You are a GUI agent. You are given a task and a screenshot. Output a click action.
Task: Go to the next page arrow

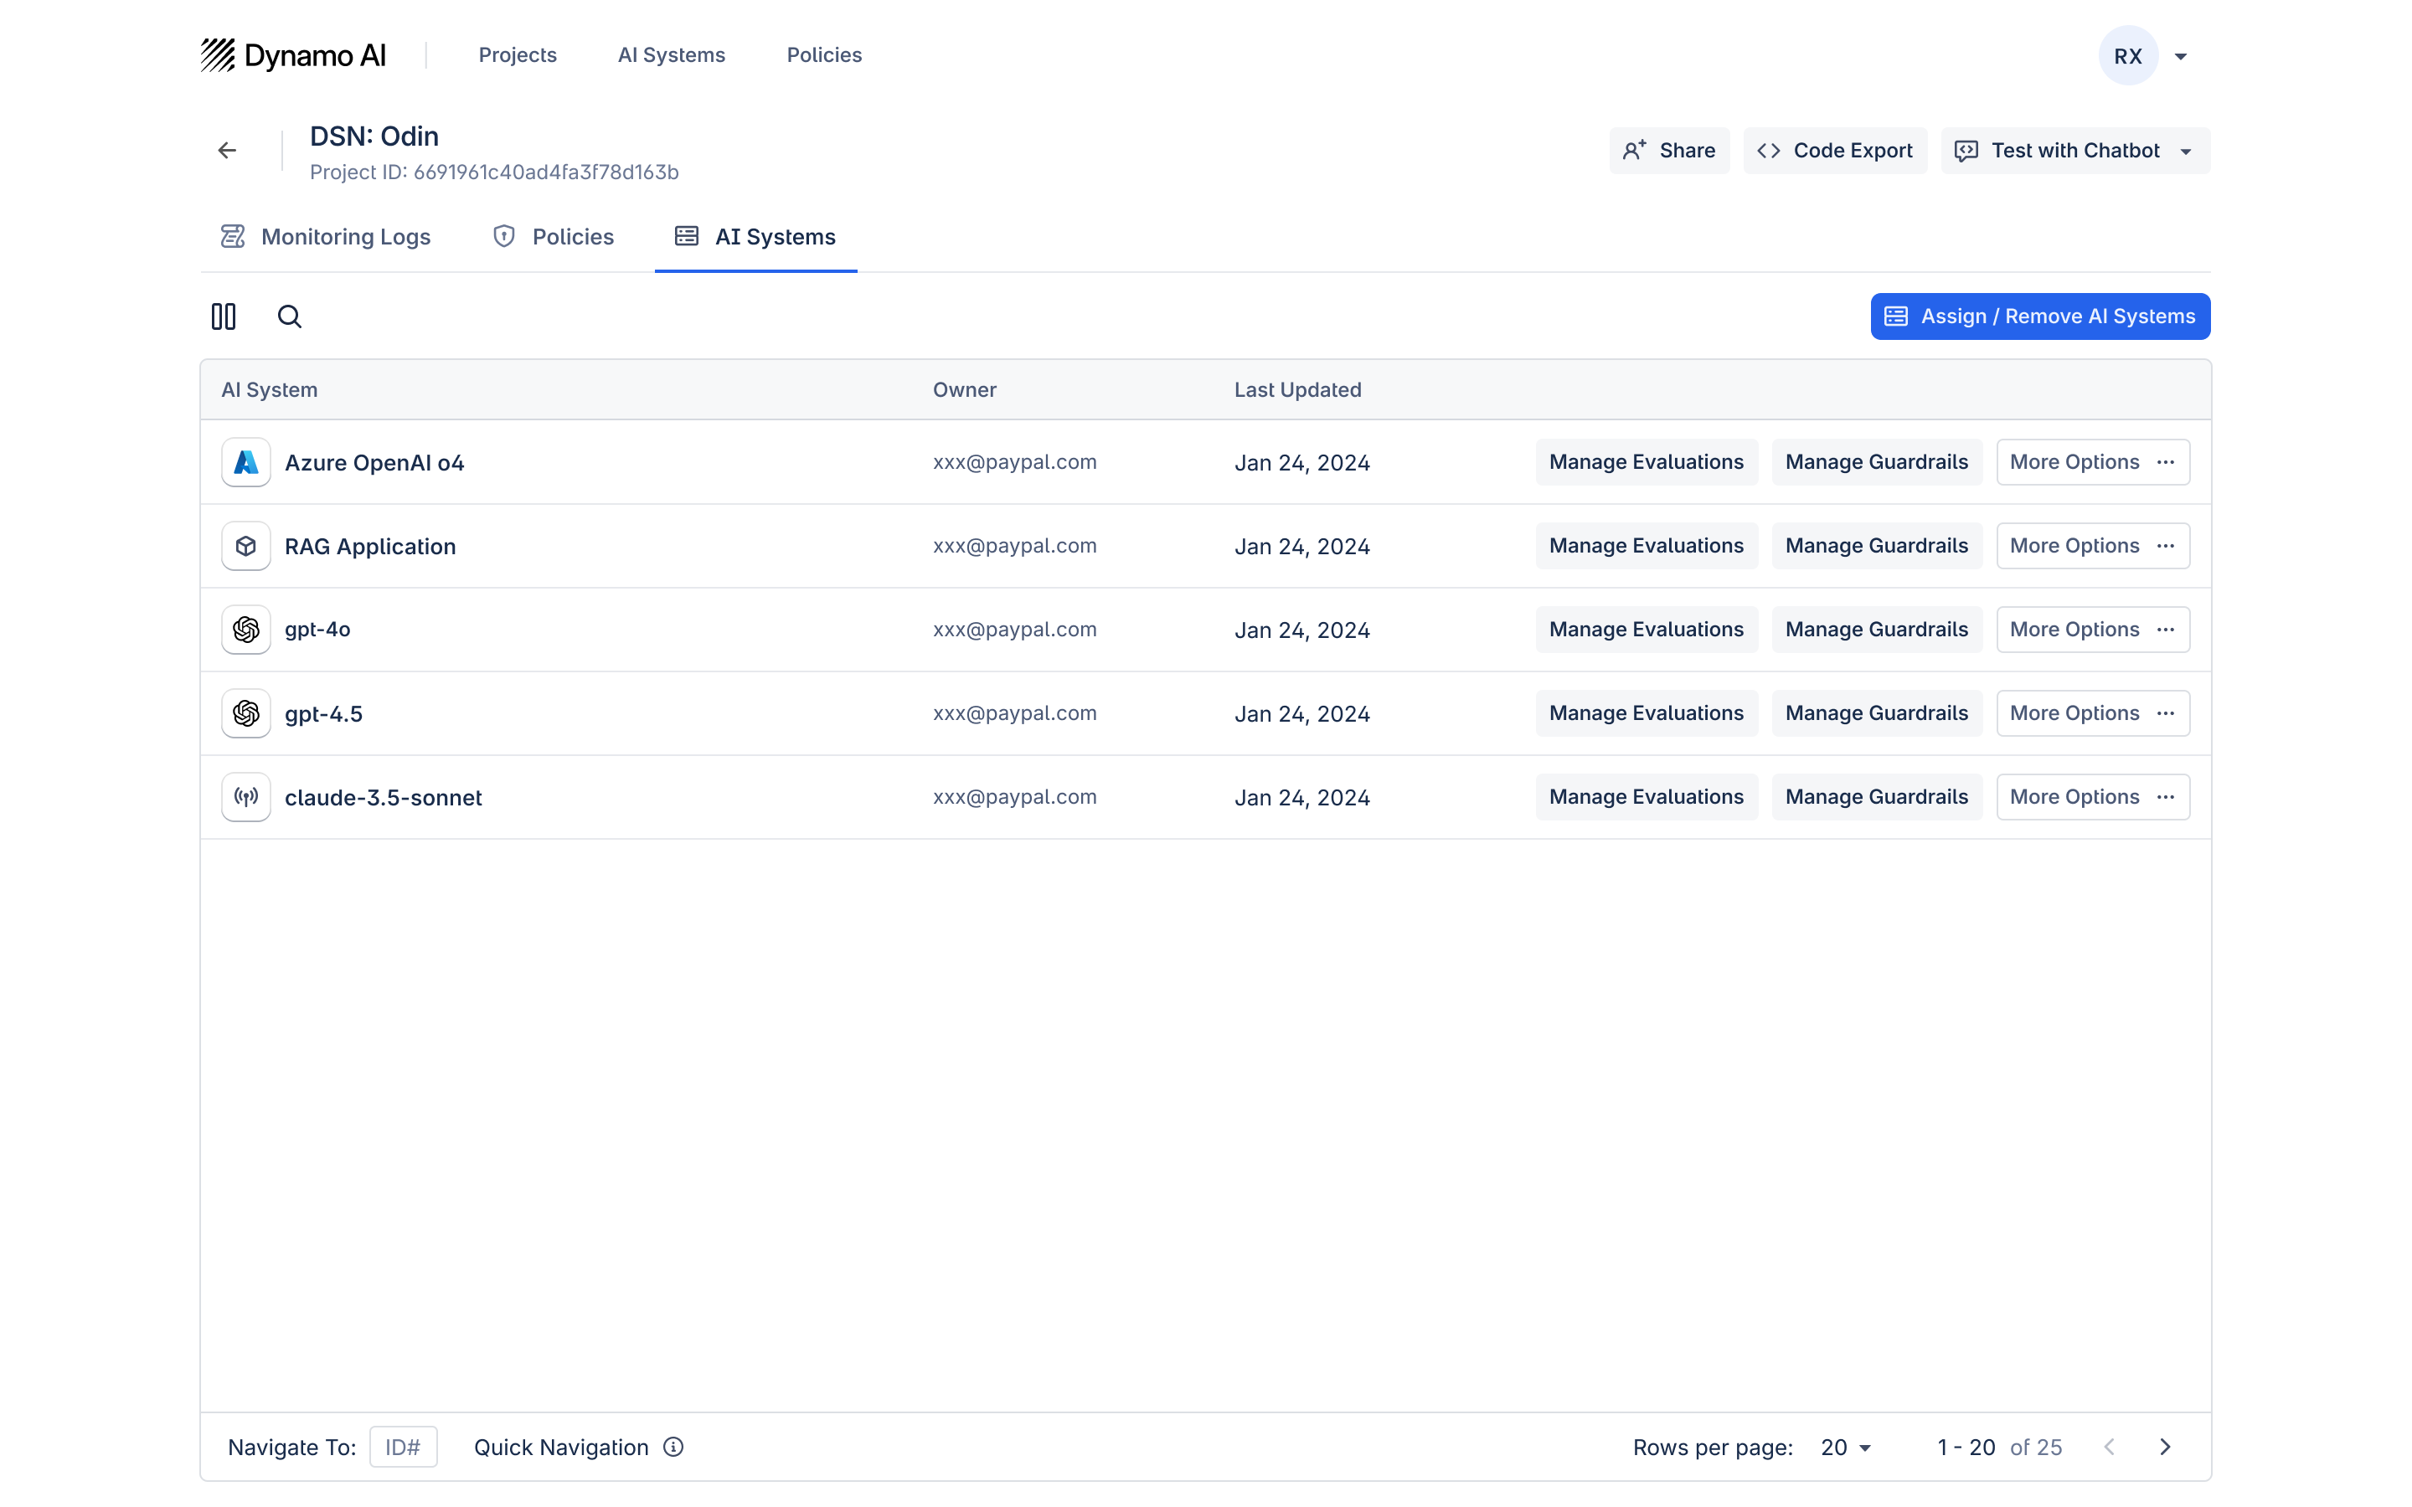coord(2165,1448)
